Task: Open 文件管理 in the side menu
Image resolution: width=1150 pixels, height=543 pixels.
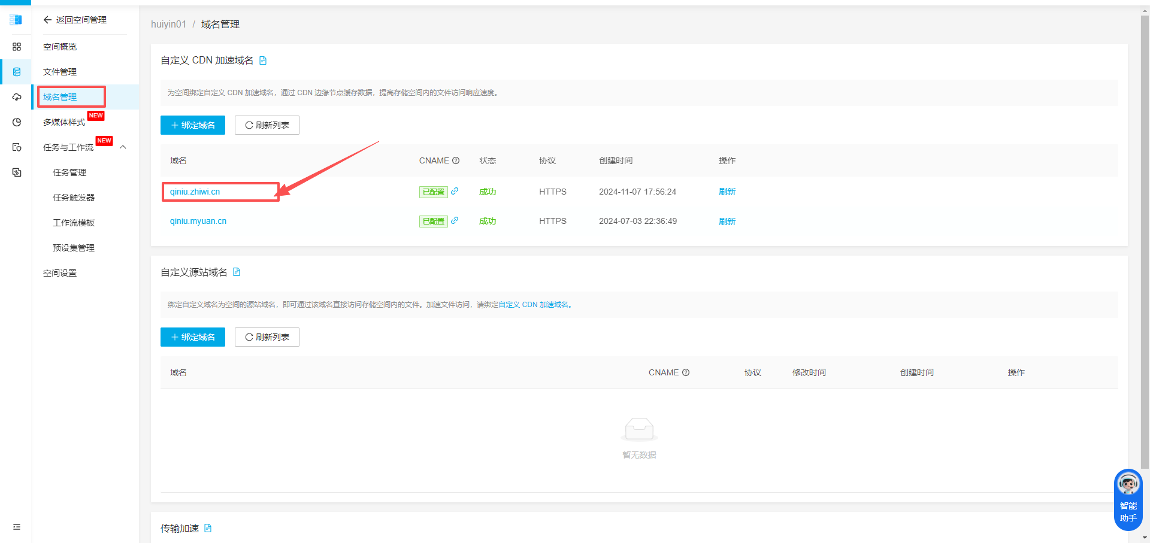Action: point(60,72)
